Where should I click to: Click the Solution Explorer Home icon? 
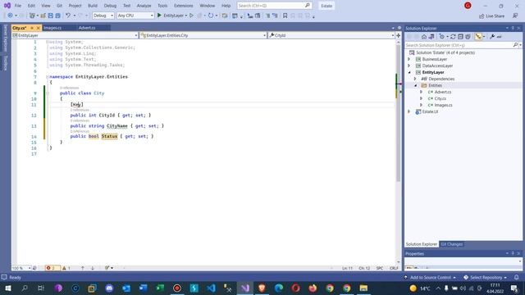[x=424, y=37]
